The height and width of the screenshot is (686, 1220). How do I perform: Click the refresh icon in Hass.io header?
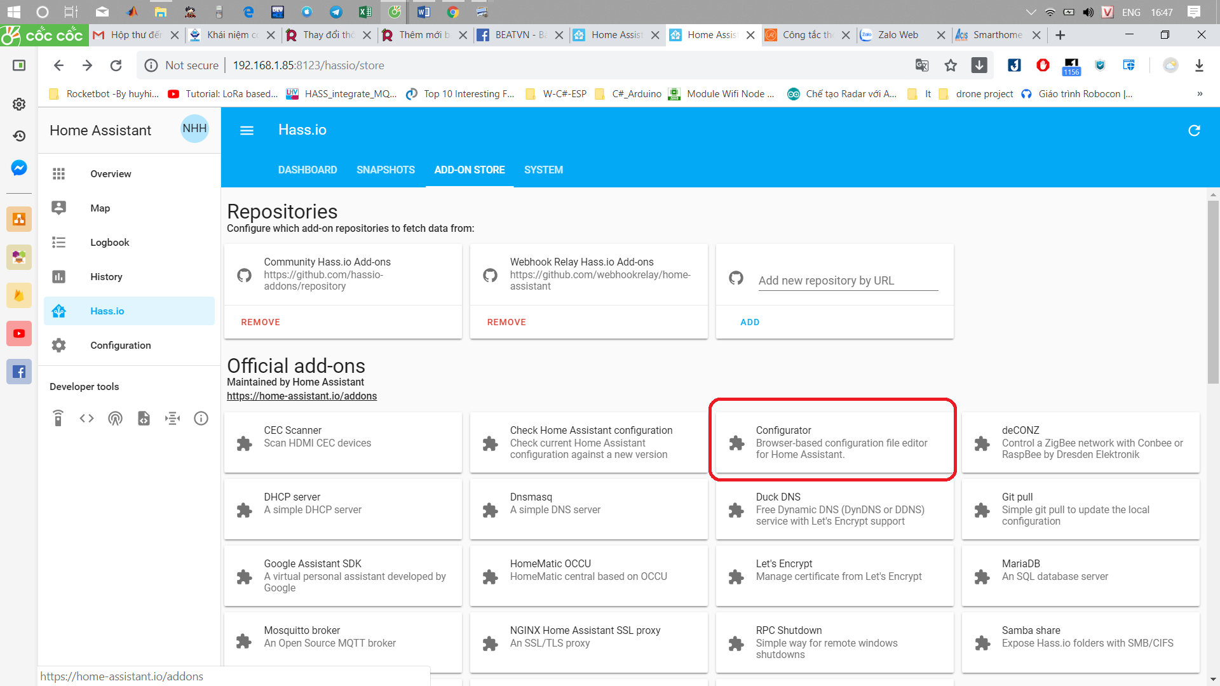1194,130
